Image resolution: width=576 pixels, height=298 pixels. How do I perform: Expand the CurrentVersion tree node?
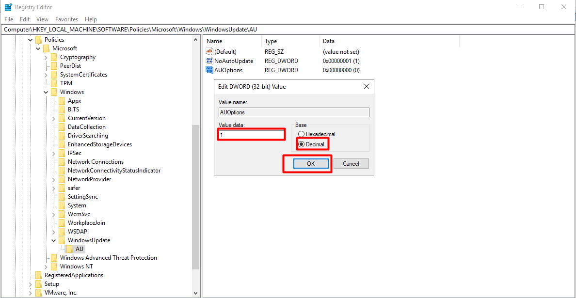point(54,118)
